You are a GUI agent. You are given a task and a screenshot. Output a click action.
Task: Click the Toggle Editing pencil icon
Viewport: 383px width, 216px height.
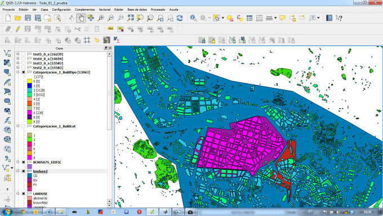pyautogui.click(x=17, y=29)
